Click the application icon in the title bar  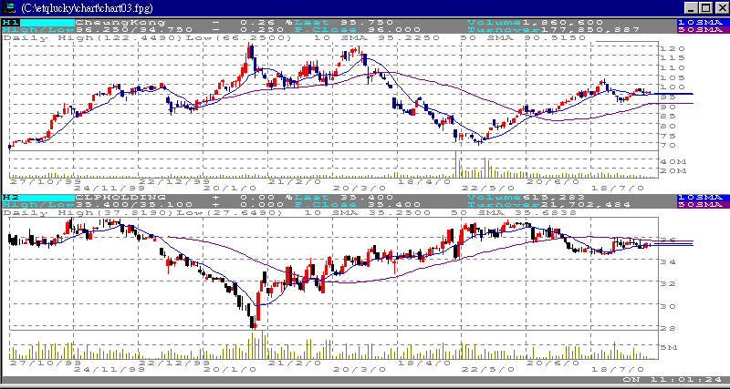point(9,7)
